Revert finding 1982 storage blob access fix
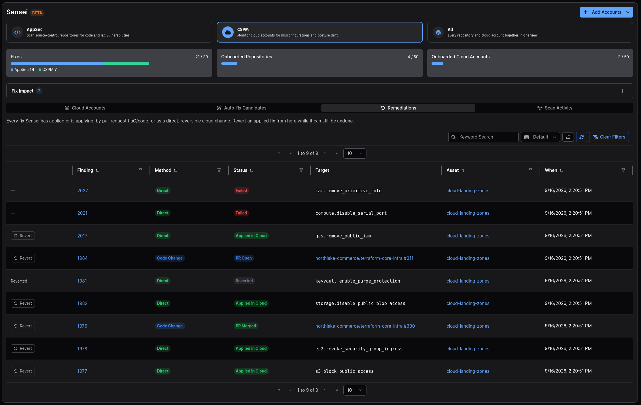Image resolution: width=641 pixels, height=405 pixels. tap(23, 304)
